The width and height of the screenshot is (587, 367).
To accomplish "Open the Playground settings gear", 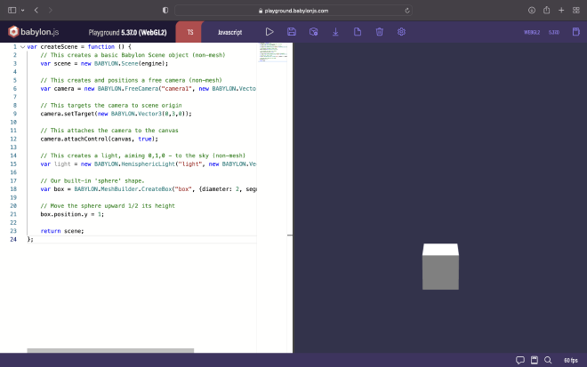I will pyautogui.click(x=401, y=32).
